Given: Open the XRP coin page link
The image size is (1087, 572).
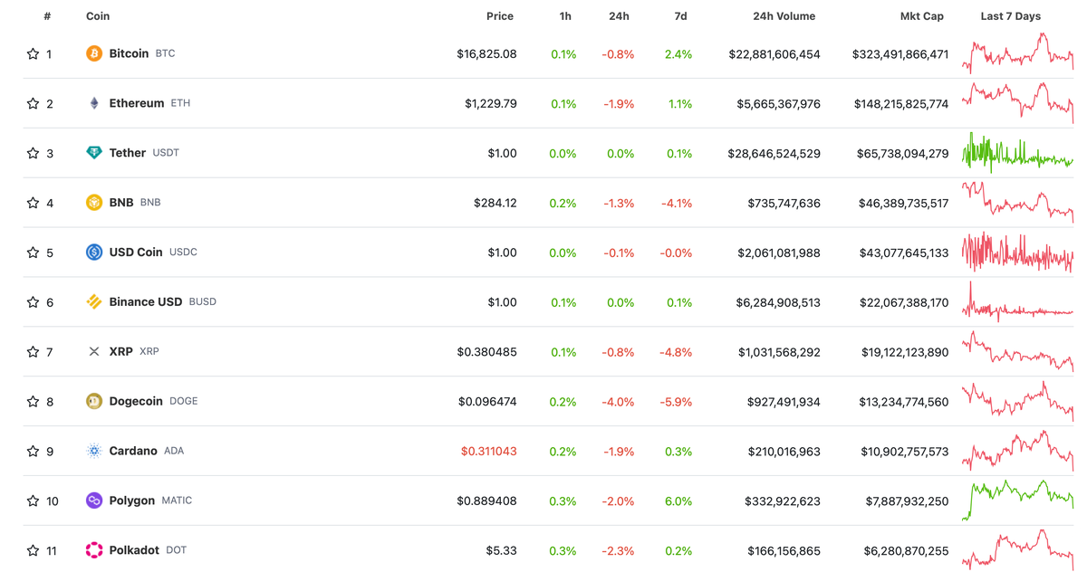Looking at the screenshot, I should 121,351.
